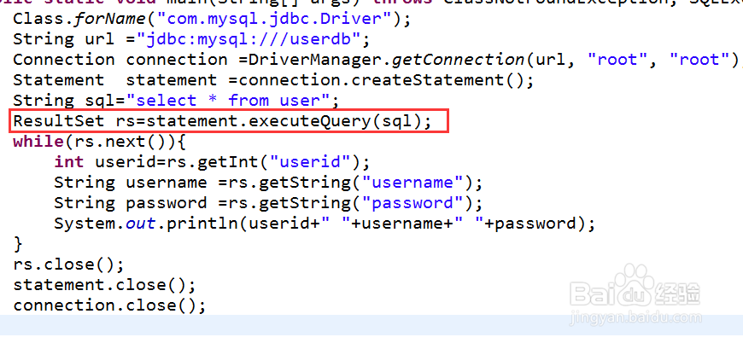Click the connection.close() line
The image size is (743, 343).
(109, 305)
